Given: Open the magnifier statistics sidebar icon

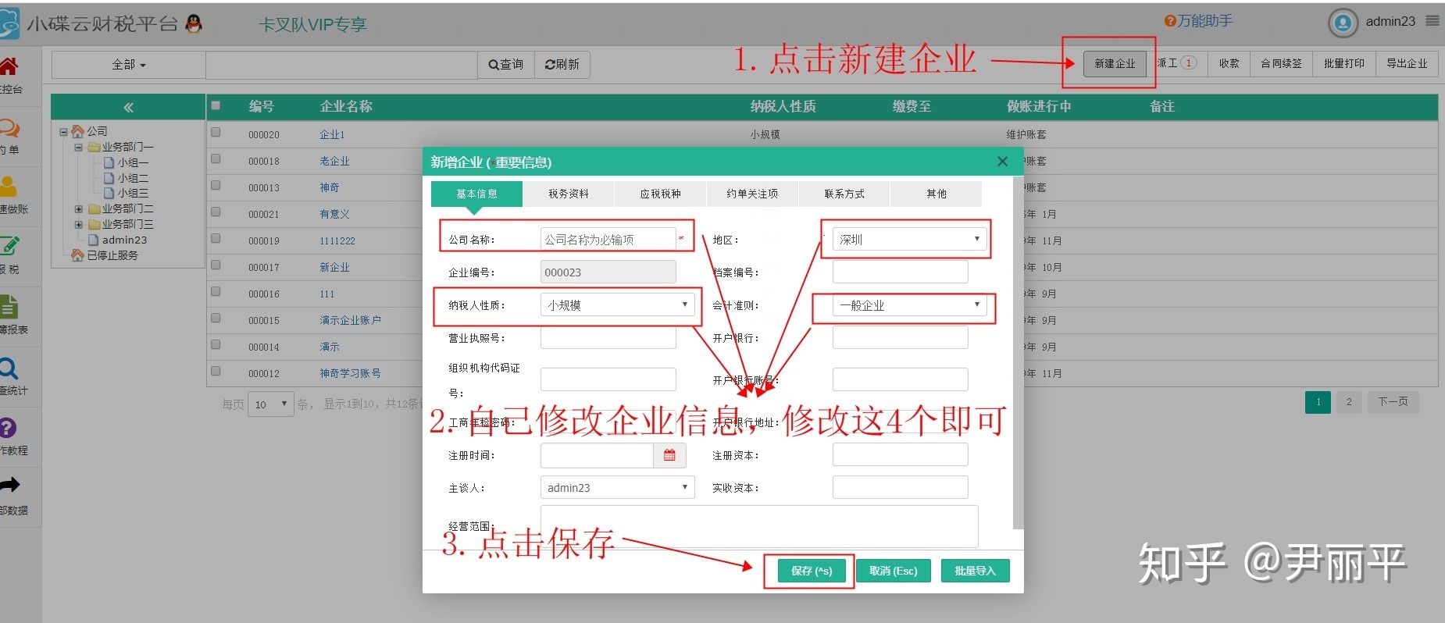Looking at the screenshot, I should (8, 368).
